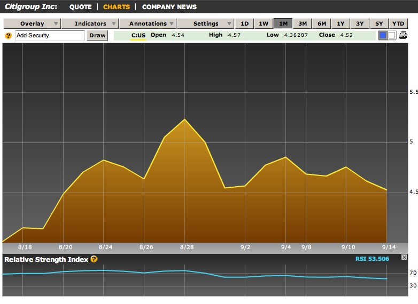418x304 pixels.
Task: Switch chart range to 1W
Action: pyautogui.click(x=264, y=23)
